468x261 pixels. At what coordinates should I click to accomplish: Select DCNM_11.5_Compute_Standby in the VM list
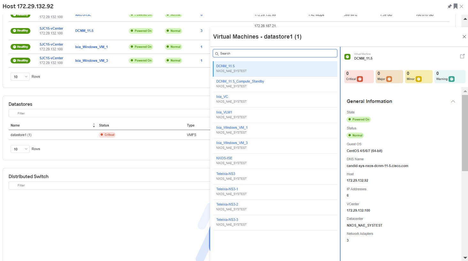[x=240, y=81]
